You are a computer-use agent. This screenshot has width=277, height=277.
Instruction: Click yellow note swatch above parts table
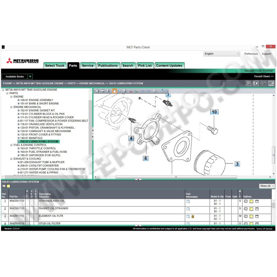tap(8, 186)
